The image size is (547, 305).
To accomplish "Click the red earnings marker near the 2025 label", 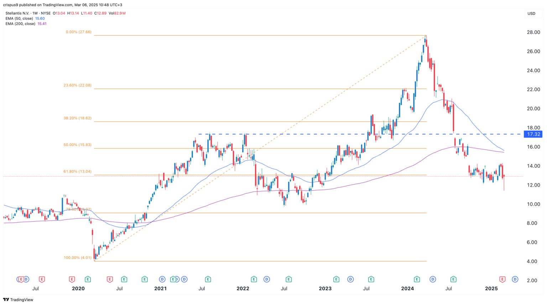I will tap(502, 279).
